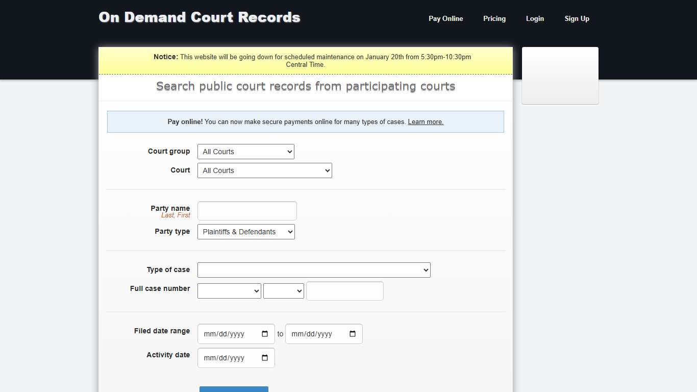Click the filed date range start field
The width and height of the screenshot is (697, 392).
tap(230, 333)
